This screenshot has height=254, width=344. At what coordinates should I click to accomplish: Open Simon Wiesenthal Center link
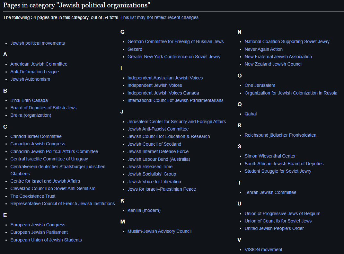point(270,156)
